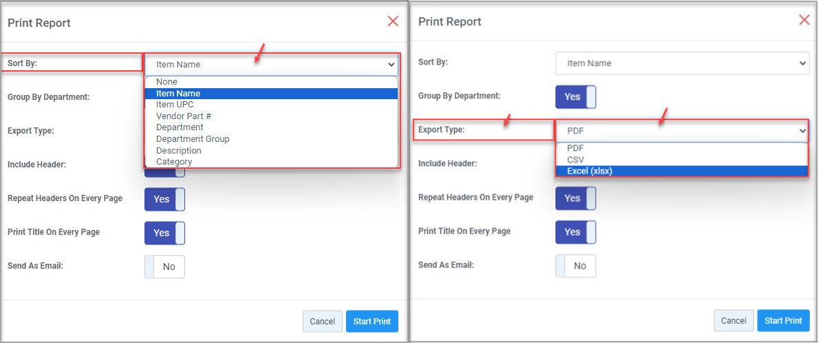The width and height of the screenshot is (818, 343).
Task: Select 'Item UPC' from Sort By list
Action: coord(175,105)
